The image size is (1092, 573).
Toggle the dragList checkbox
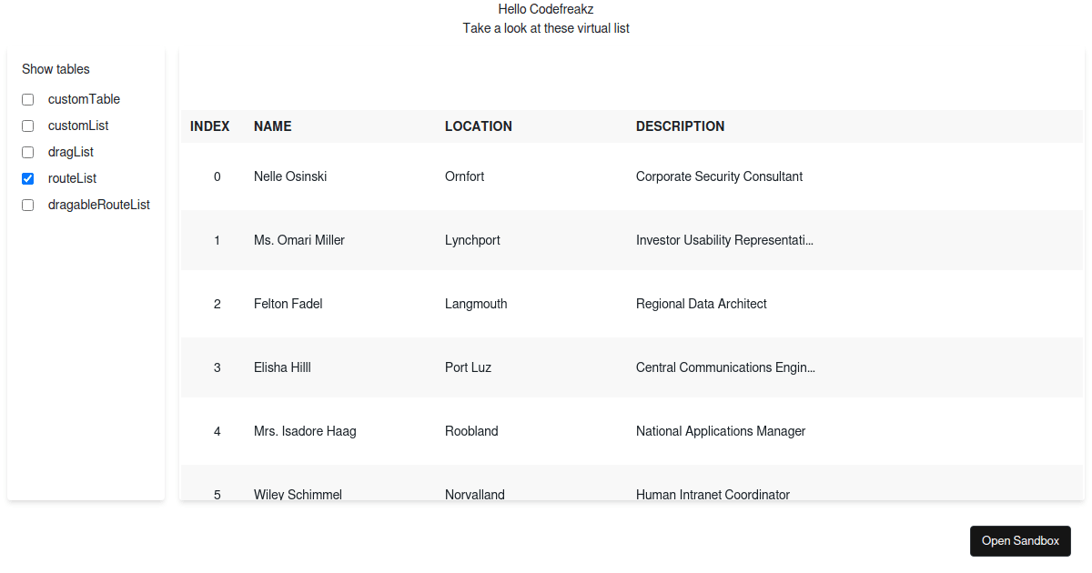(28, 152)
